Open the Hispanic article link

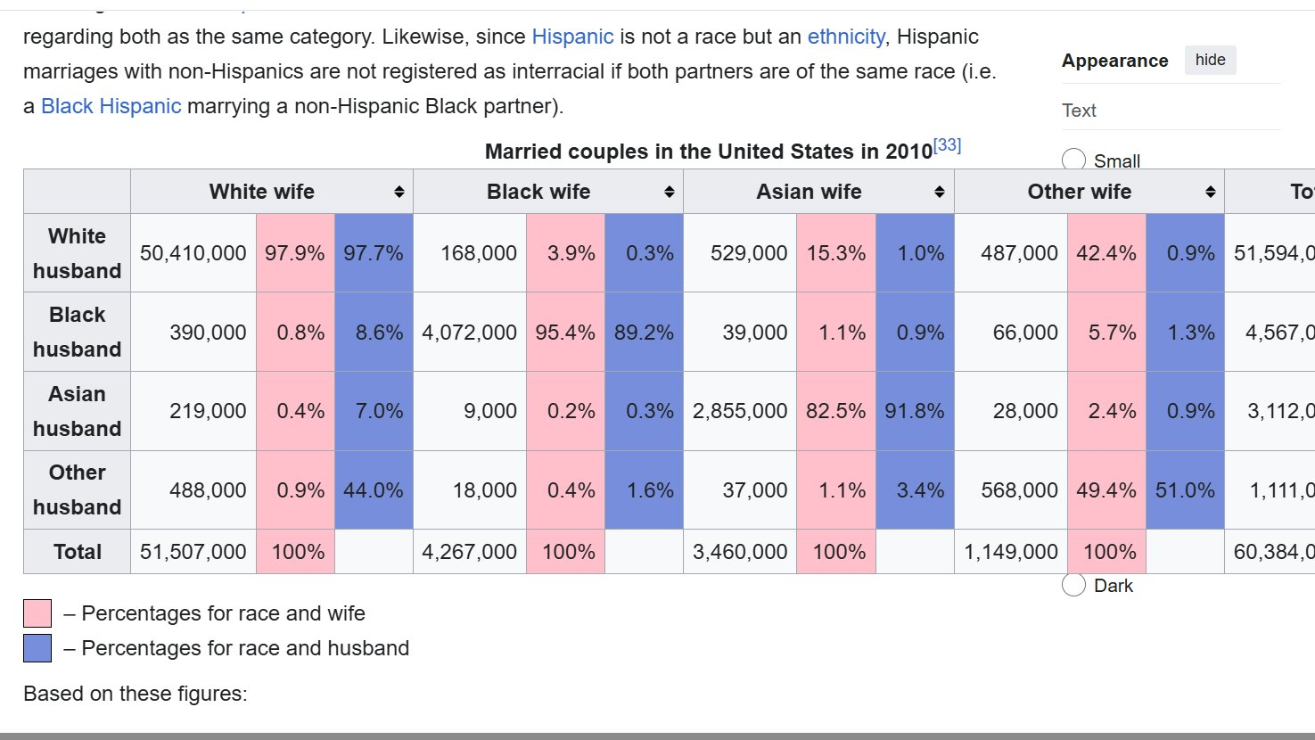click(572, 37)
